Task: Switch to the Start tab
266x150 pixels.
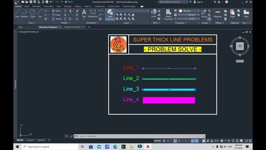Action: pos(20,27)
